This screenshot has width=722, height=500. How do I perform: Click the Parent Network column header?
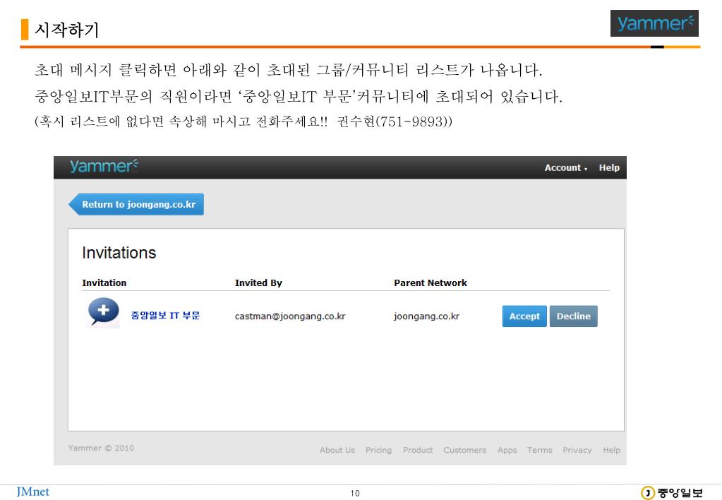431,283
